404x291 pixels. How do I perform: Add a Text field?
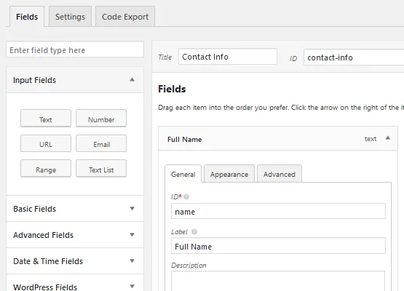46,119
